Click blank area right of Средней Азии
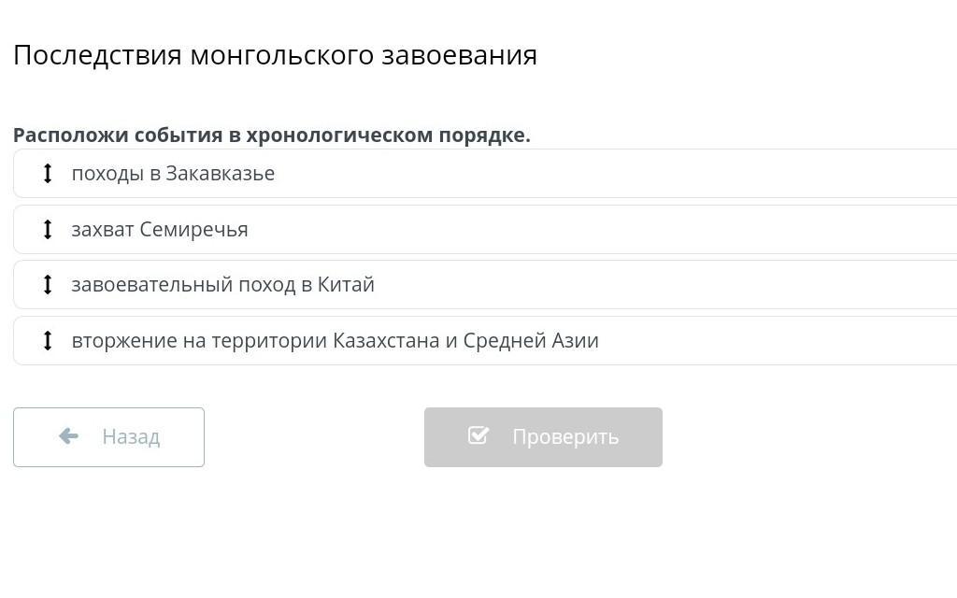Viewport: 957px width, 598px height. tap(776, 341)
